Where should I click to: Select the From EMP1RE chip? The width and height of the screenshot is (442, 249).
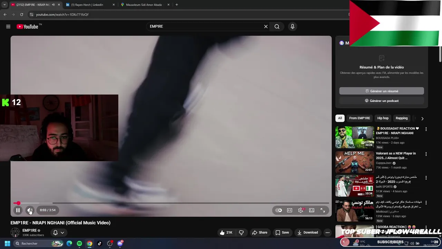point(359,118)
